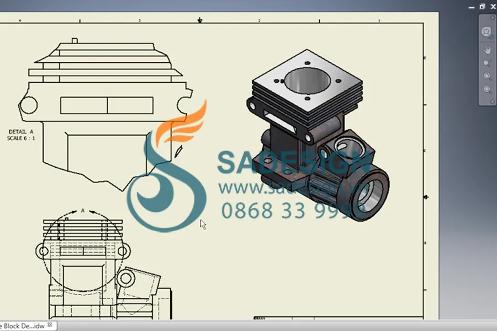Image resolution: width=497 pixels, height=331 pixels.
Task: Click the title block at the sheet's bottom edge
Action: (260, 317)
